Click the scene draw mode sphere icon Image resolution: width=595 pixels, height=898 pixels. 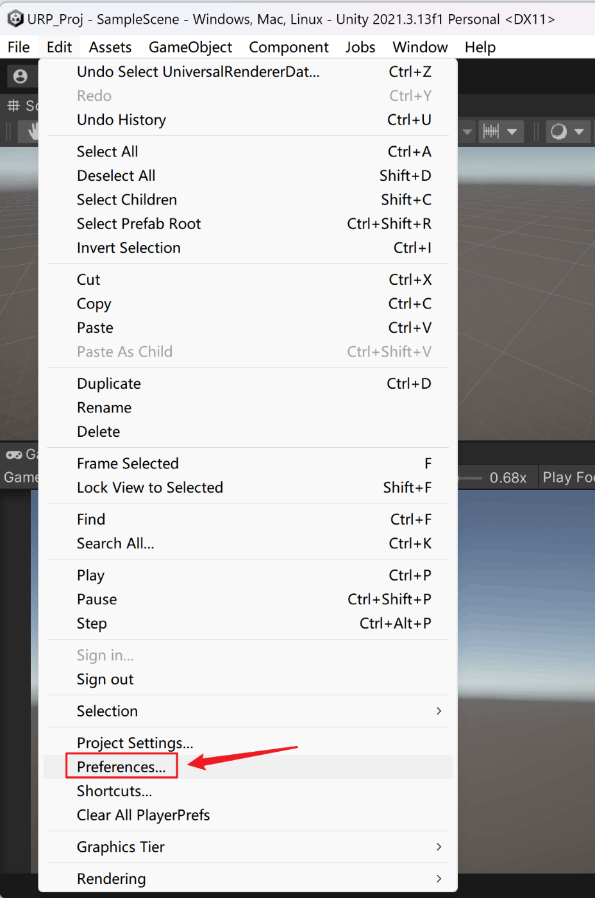[x=559, y=131]
